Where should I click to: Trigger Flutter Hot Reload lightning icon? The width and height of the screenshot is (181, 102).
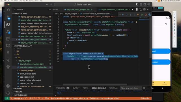pyautogui.click(x=138, y=14)
